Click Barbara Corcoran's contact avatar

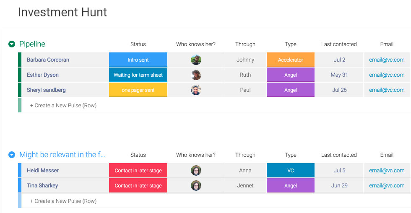tap(196, 60)
